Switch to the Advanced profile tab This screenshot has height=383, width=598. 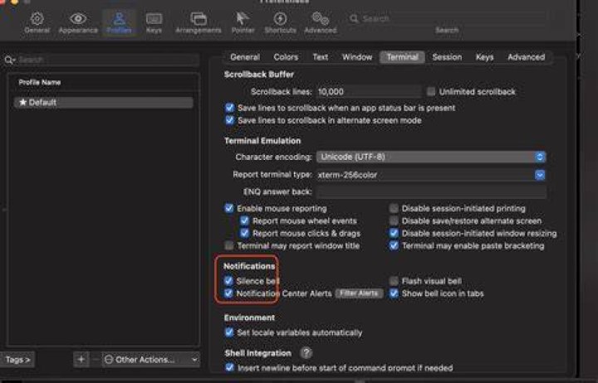pos(526,57)
